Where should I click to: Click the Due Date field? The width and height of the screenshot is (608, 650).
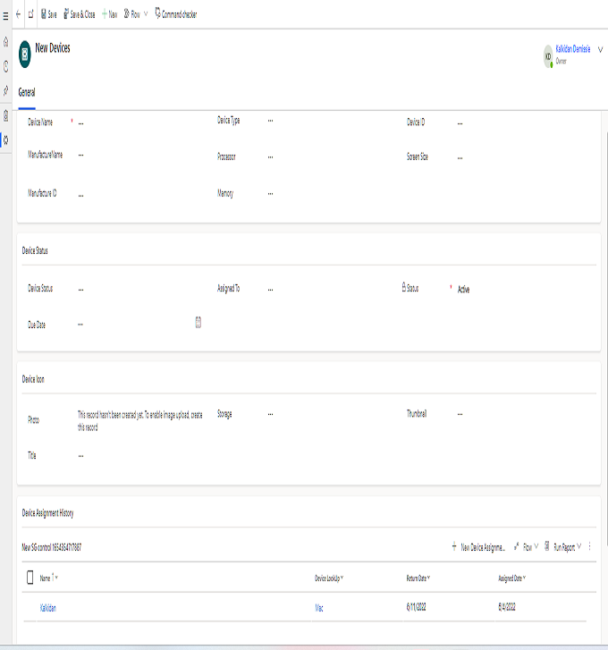click(135, 325)
